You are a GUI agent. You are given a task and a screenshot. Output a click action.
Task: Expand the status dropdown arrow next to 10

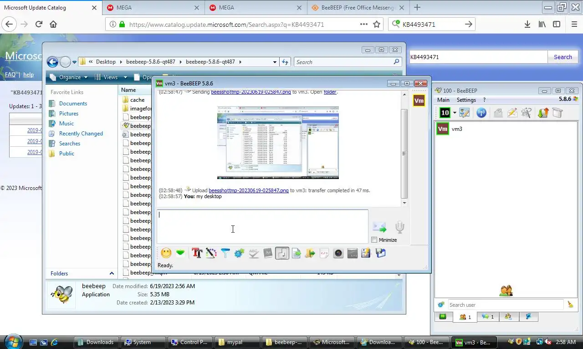455,113
